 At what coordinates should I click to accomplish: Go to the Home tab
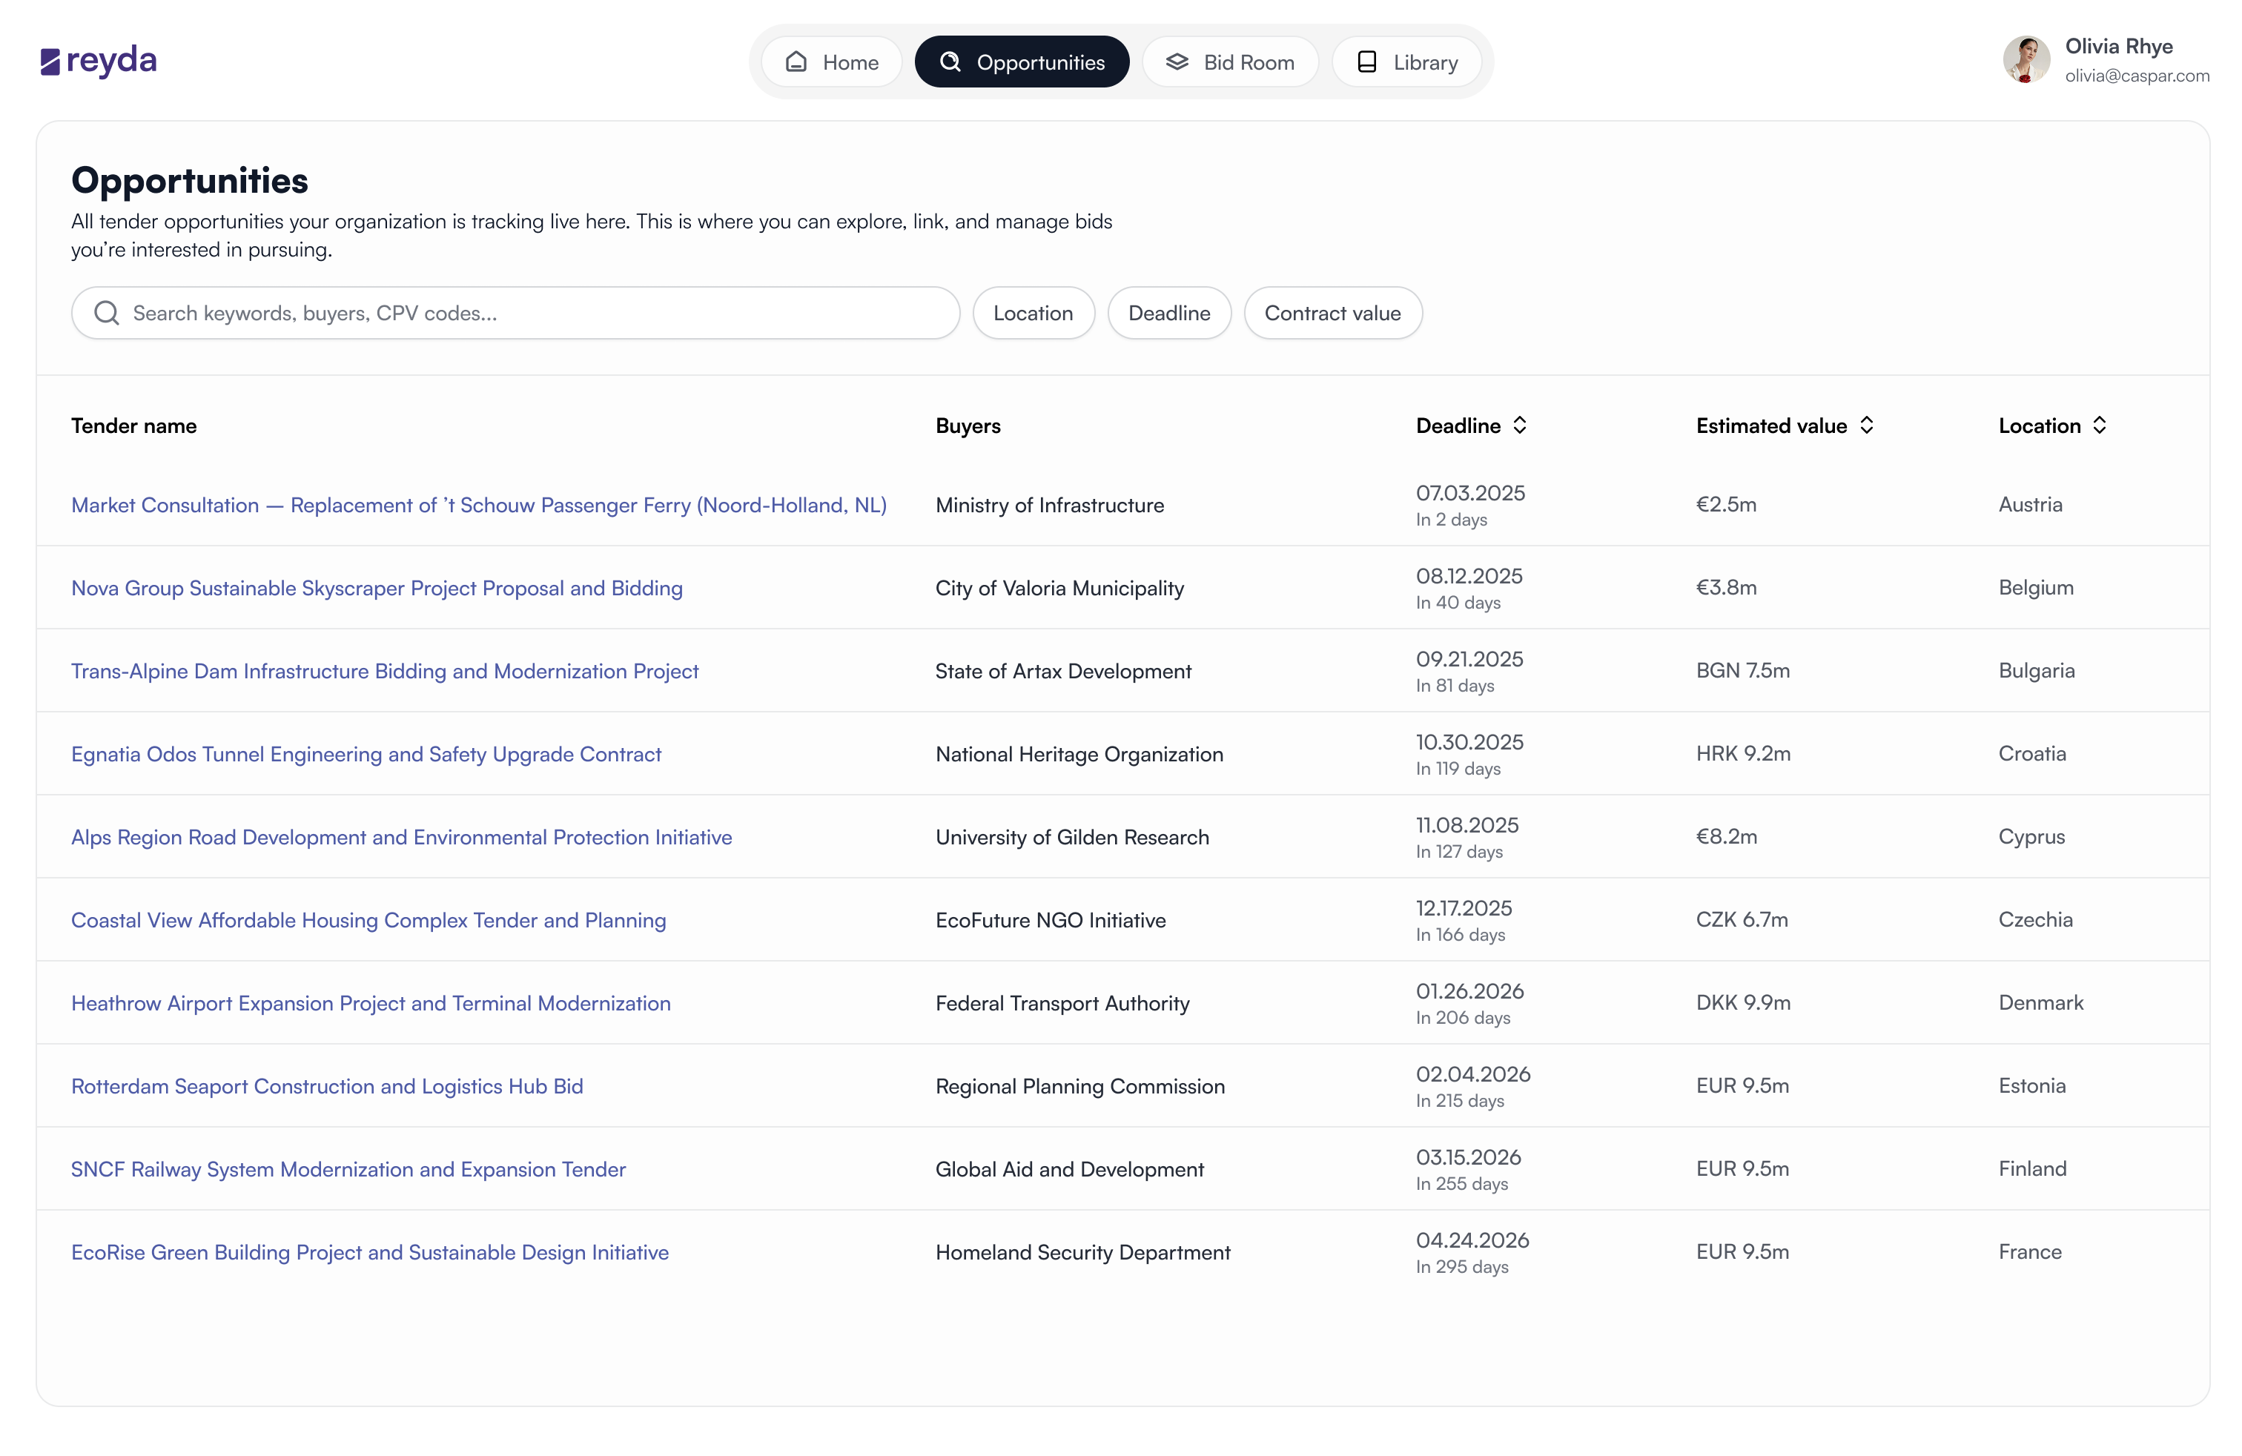[832, 62]
